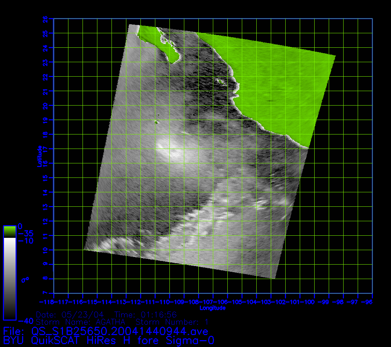Click the BYU QuikSCAT HiRes title text

[x=109, y=340]
